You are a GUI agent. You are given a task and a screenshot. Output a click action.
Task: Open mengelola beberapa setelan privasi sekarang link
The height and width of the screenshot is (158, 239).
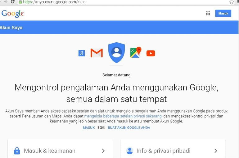click(123, 116)
